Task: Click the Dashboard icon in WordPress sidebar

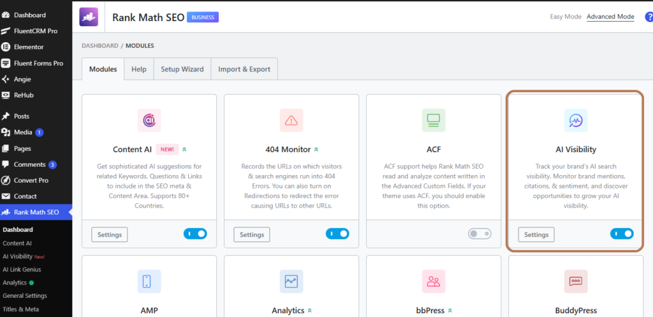Action: [6, 15]
